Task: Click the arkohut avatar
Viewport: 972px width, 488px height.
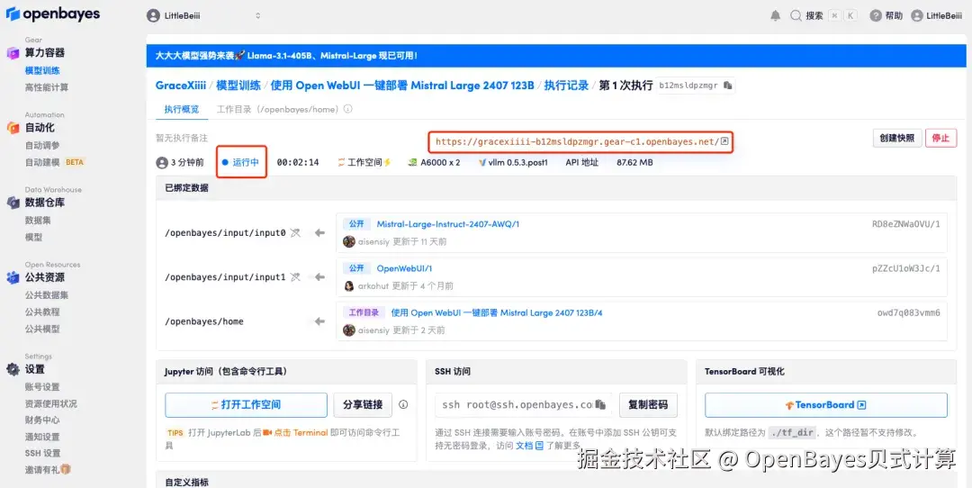Action: pyautogui.click(x=349, y=285)
